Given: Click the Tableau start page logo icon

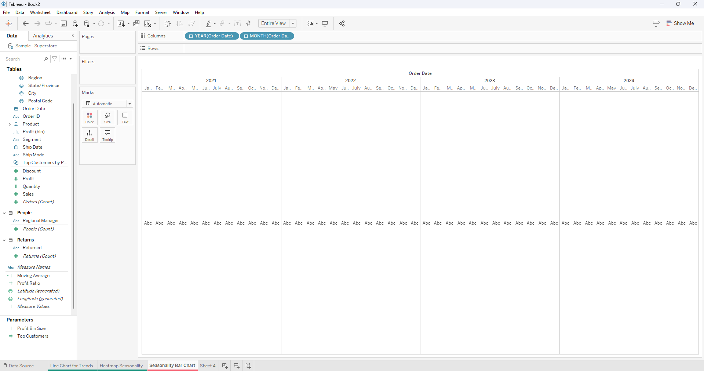Looking at the screenshot, I should pos(9,23).
